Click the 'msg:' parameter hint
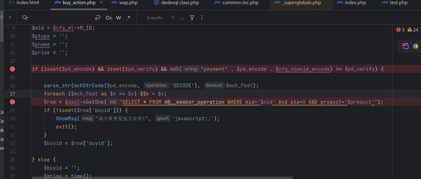This screenshot has height=179, width=421. pos(87,119)
